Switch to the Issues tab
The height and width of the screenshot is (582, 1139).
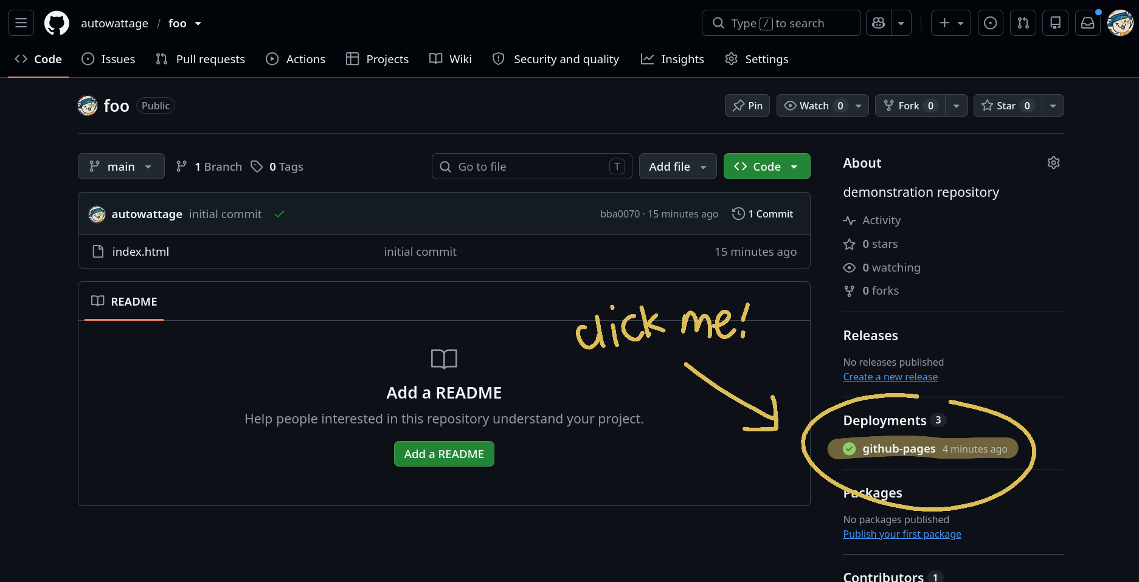point(108,59)
